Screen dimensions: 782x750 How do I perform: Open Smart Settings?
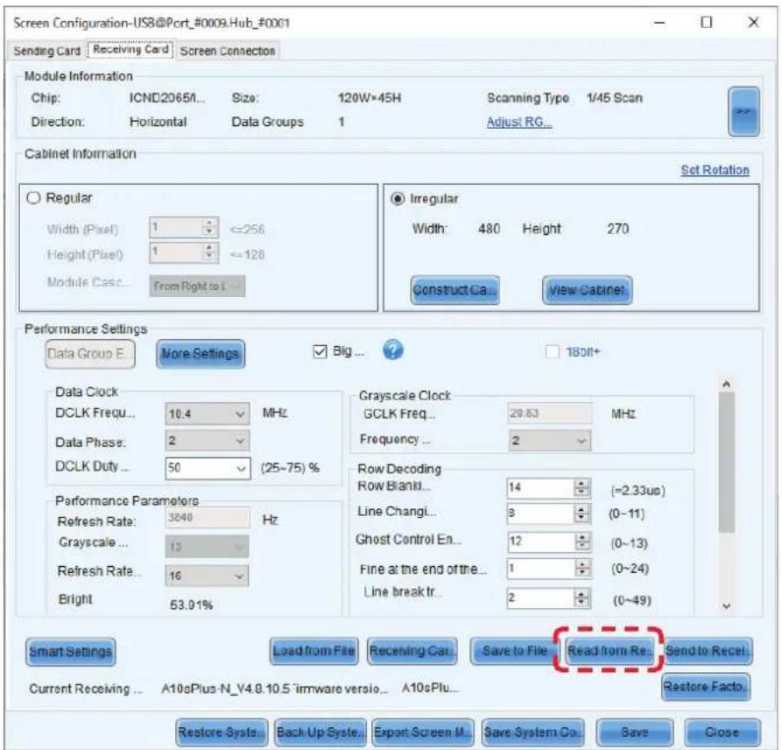click(70, 652)
